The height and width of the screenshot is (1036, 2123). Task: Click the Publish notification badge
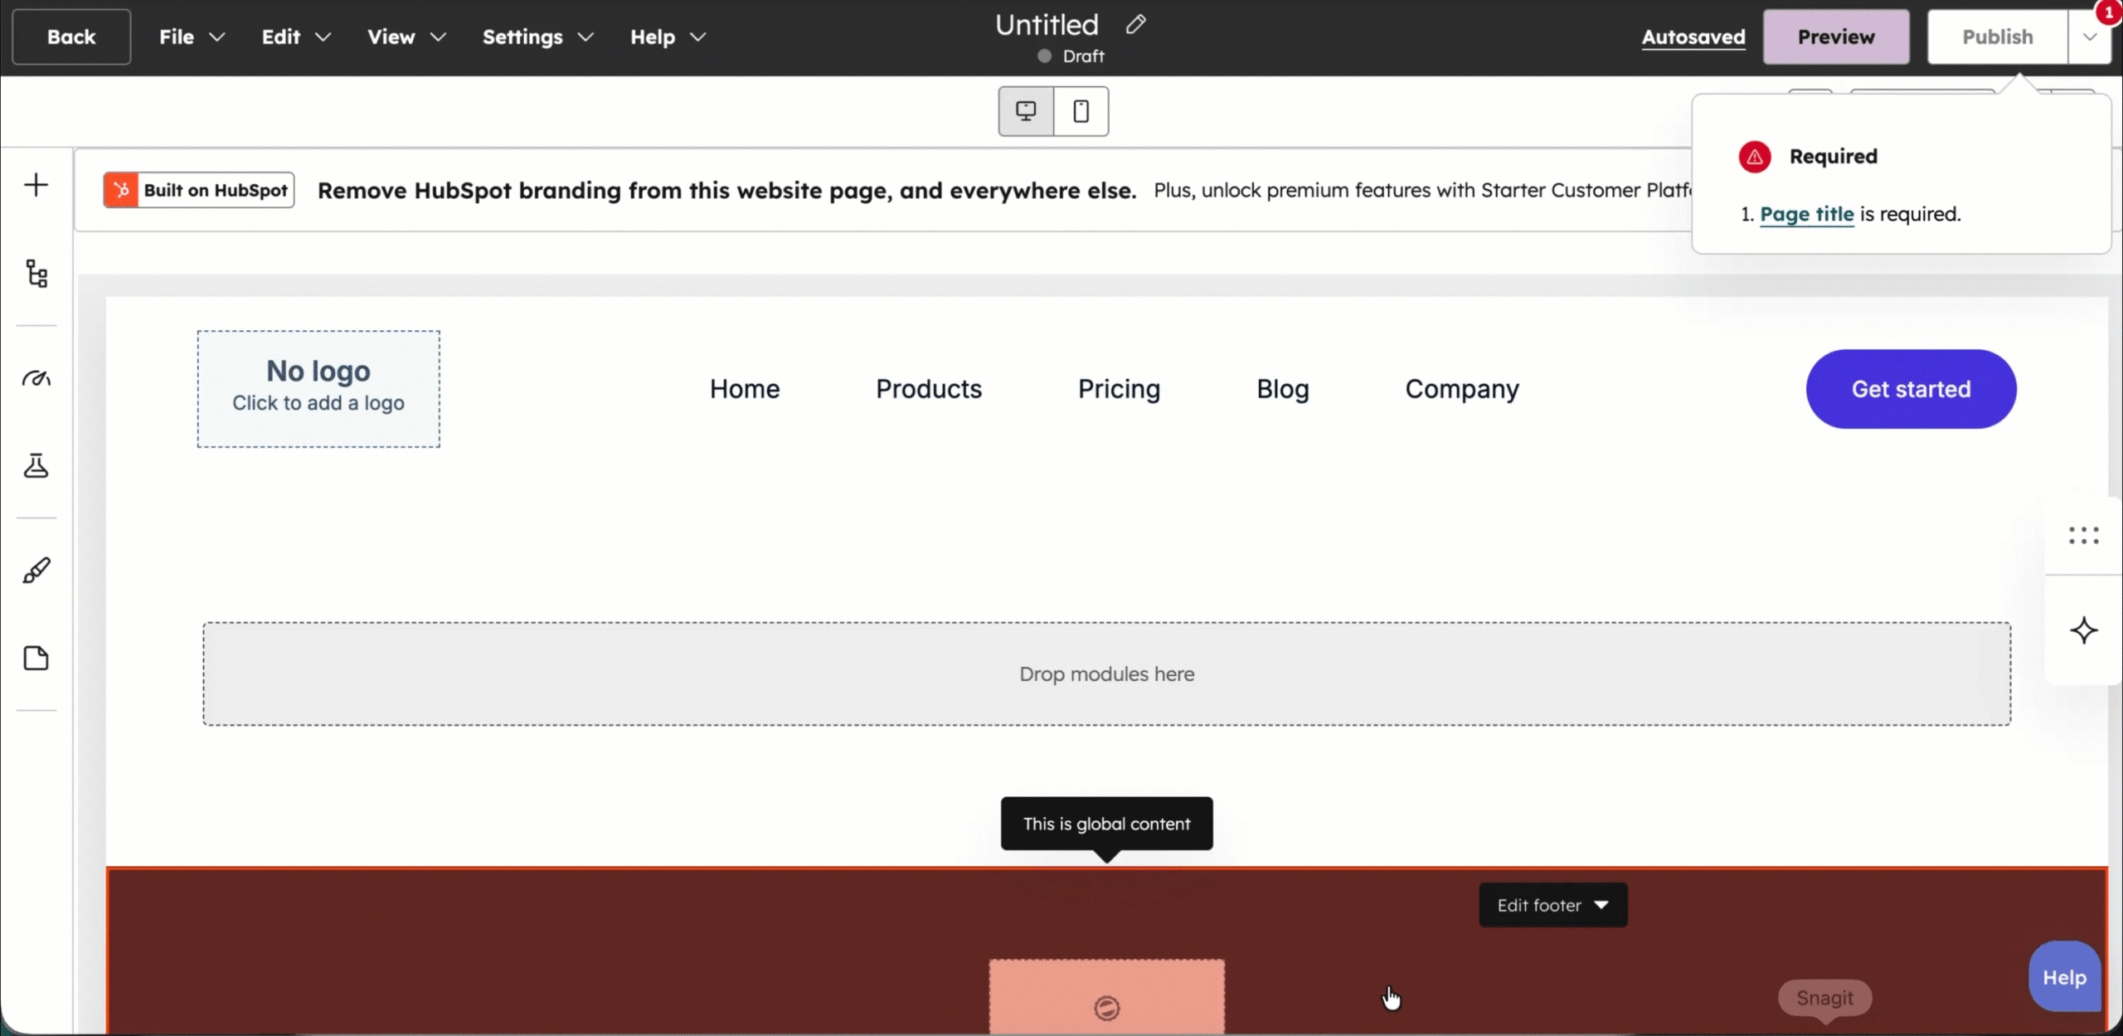click(x=2109, y=12)
